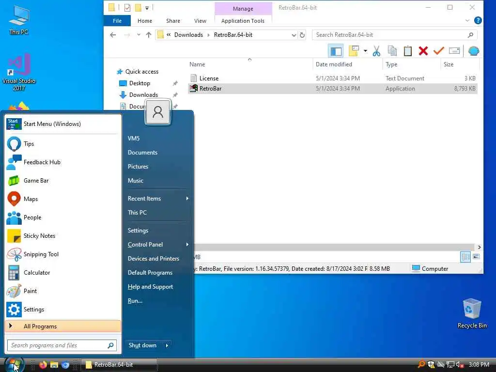This screenshot has width=496, height=372.
Task: Click the Explorer Back arrow
Action: (113, 35)
